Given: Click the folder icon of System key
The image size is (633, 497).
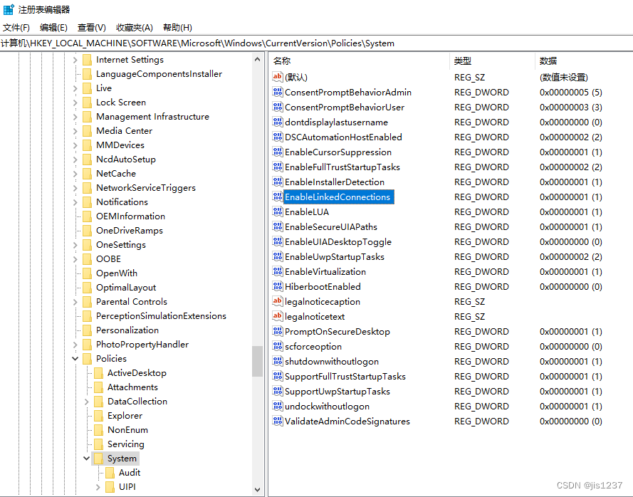Looking at the screenshot, I should 98,459.
